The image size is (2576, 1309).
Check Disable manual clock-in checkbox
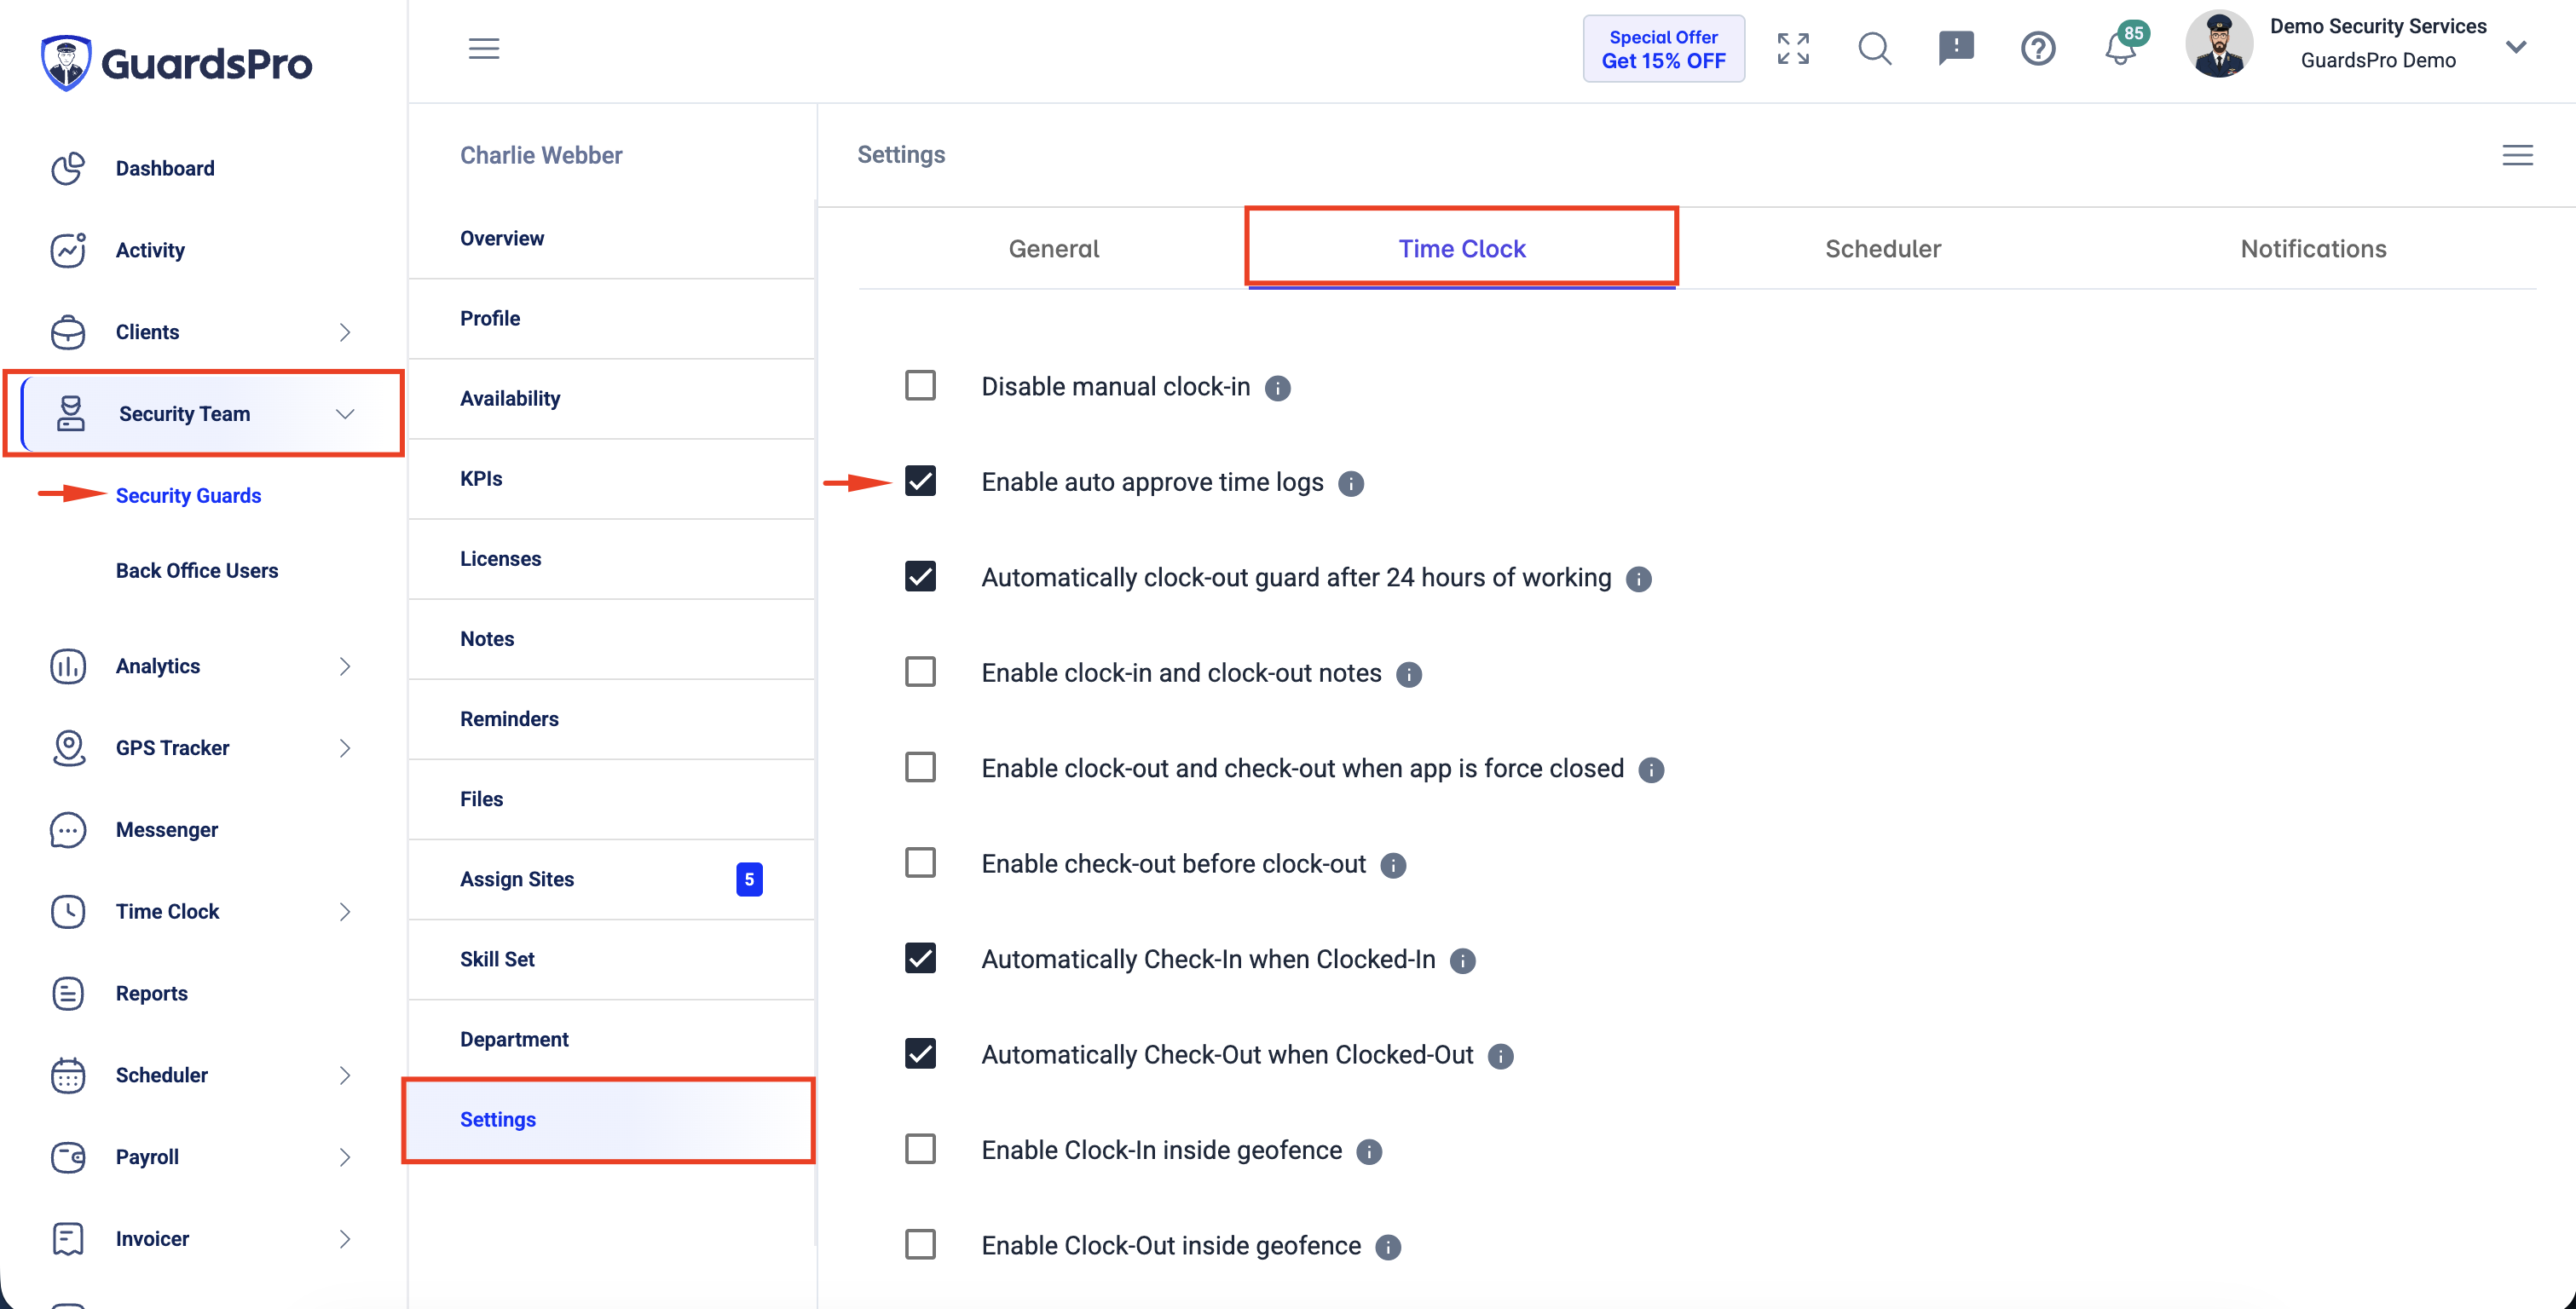920,385
